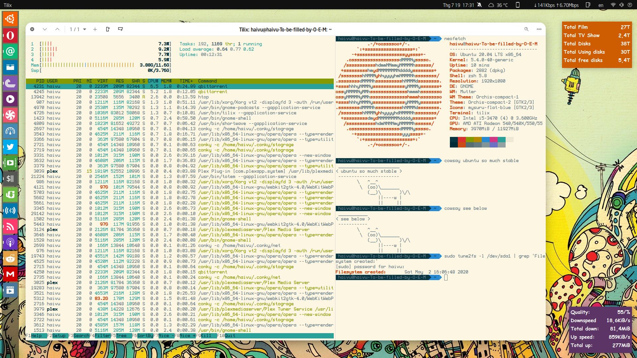Click the caffeine cup indicator in top bar
Screen dimensions: 637x358
(x=588, y=5)
